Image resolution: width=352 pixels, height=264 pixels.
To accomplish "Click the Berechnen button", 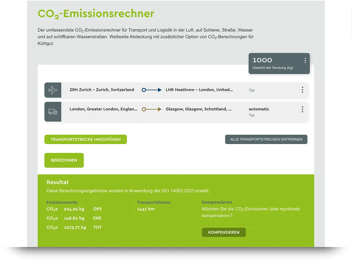I will (64, 160).
